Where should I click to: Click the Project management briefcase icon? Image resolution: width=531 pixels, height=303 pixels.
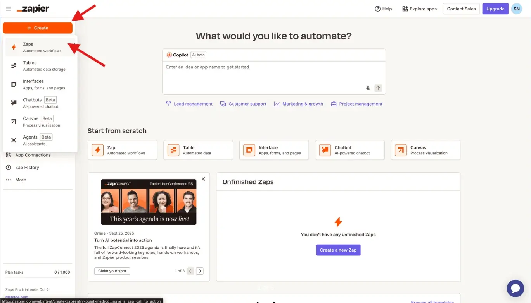(x=334, y=104)
